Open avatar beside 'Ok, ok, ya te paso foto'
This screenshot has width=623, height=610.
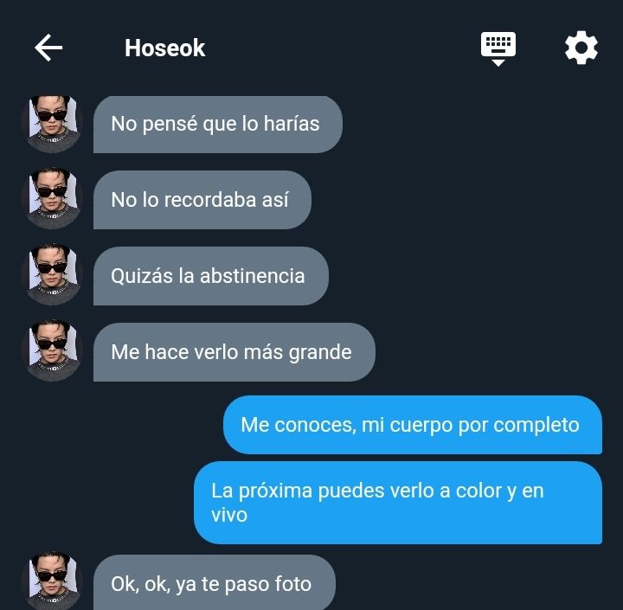coord(52,581)
